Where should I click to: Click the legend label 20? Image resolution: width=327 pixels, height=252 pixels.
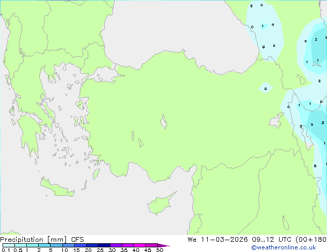click(x=88, y=250)
